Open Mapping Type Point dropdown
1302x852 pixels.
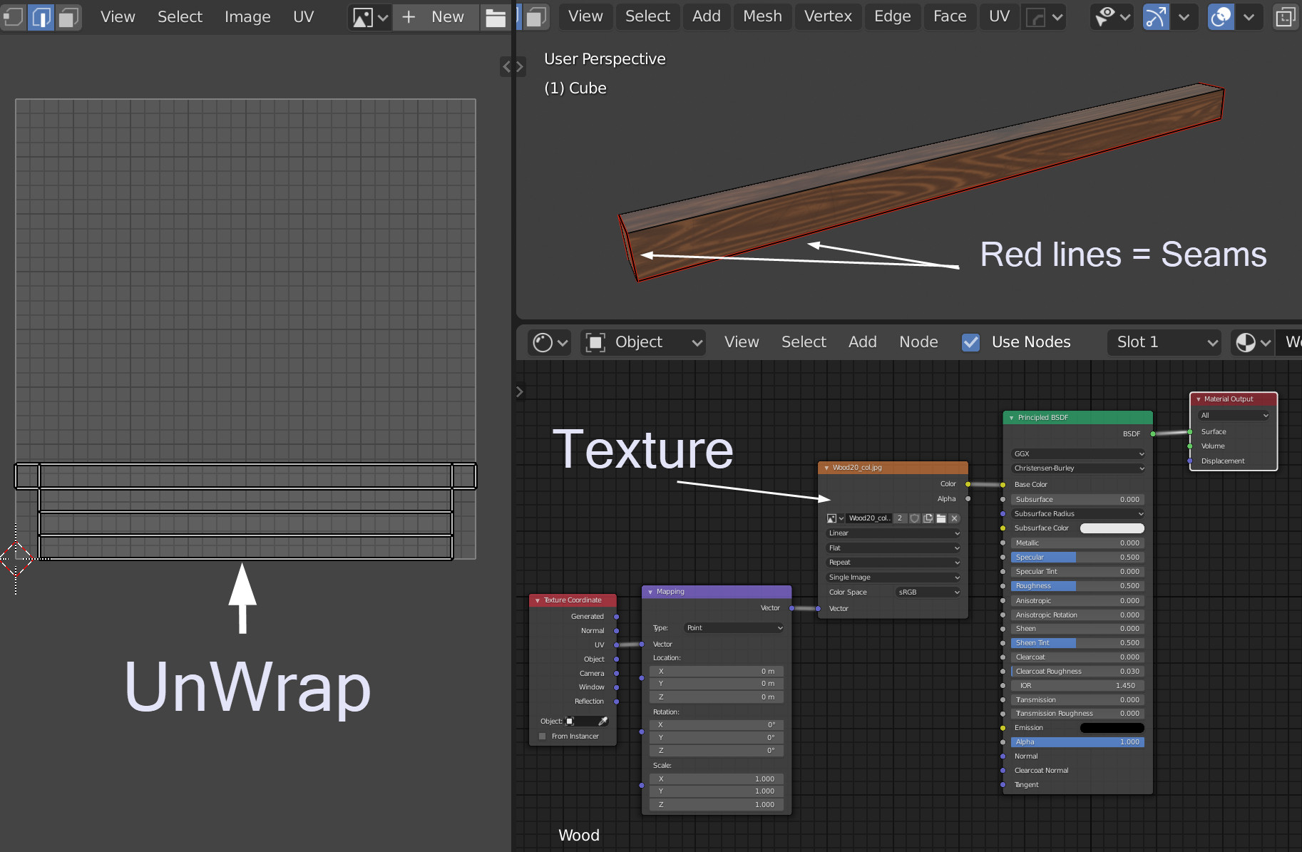(734, 628)
